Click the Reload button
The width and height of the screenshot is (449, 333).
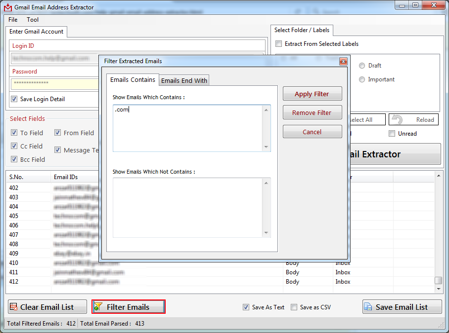pos(413,119)
